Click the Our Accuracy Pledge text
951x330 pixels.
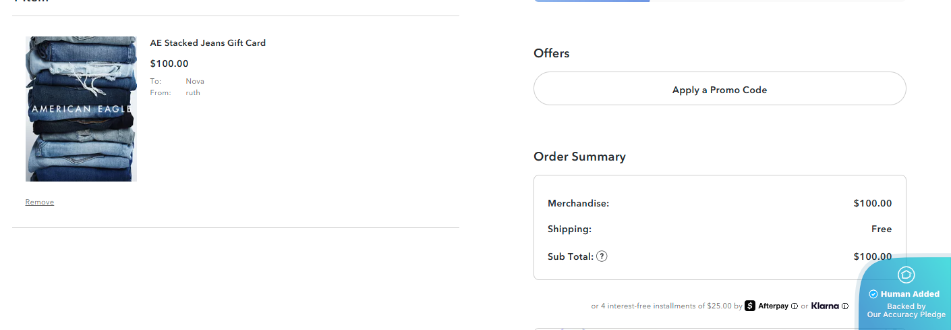[906, 314]
